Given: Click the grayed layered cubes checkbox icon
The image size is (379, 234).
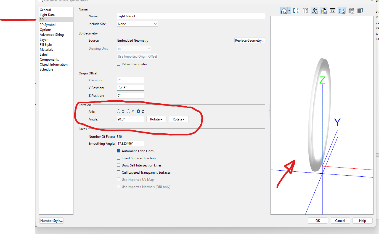Looking at the screenshot, I should pyautogui.click(x=351, y=11).
